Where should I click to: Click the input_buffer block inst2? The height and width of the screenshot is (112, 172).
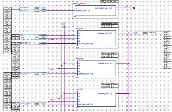[95, 69]
